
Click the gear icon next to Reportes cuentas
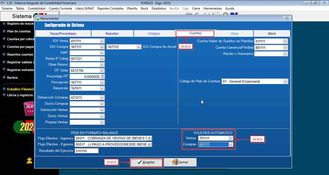4,54
